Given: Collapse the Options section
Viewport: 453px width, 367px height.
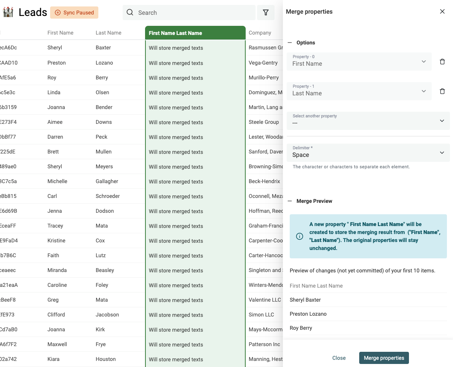Looking at the screenshot, I should [290, 43].
